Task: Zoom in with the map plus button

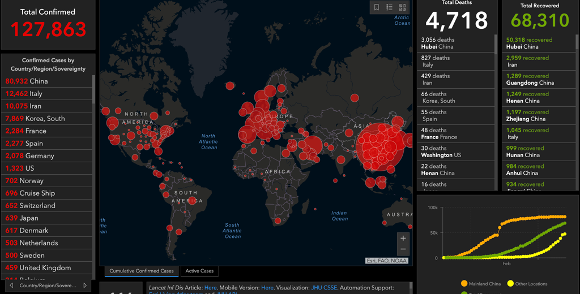Action: pos(403,238)
